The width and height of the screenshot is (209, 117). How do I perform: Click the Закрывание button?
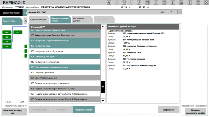tap(169, 110)
